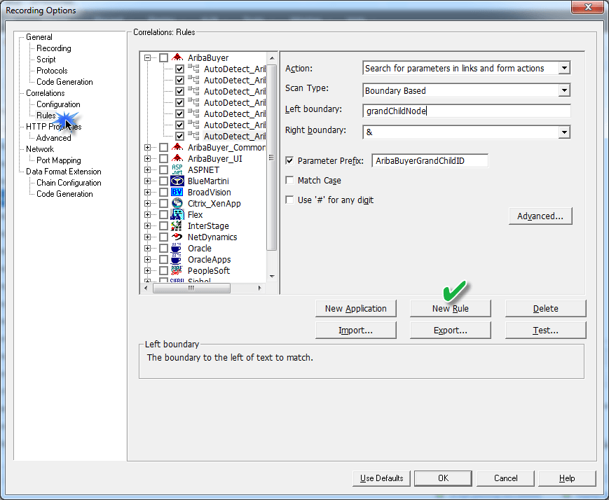The width and height of the screenshot is (609, 500).
Task: Click the ASPNET application icon
Action: (x=177, y=169)
